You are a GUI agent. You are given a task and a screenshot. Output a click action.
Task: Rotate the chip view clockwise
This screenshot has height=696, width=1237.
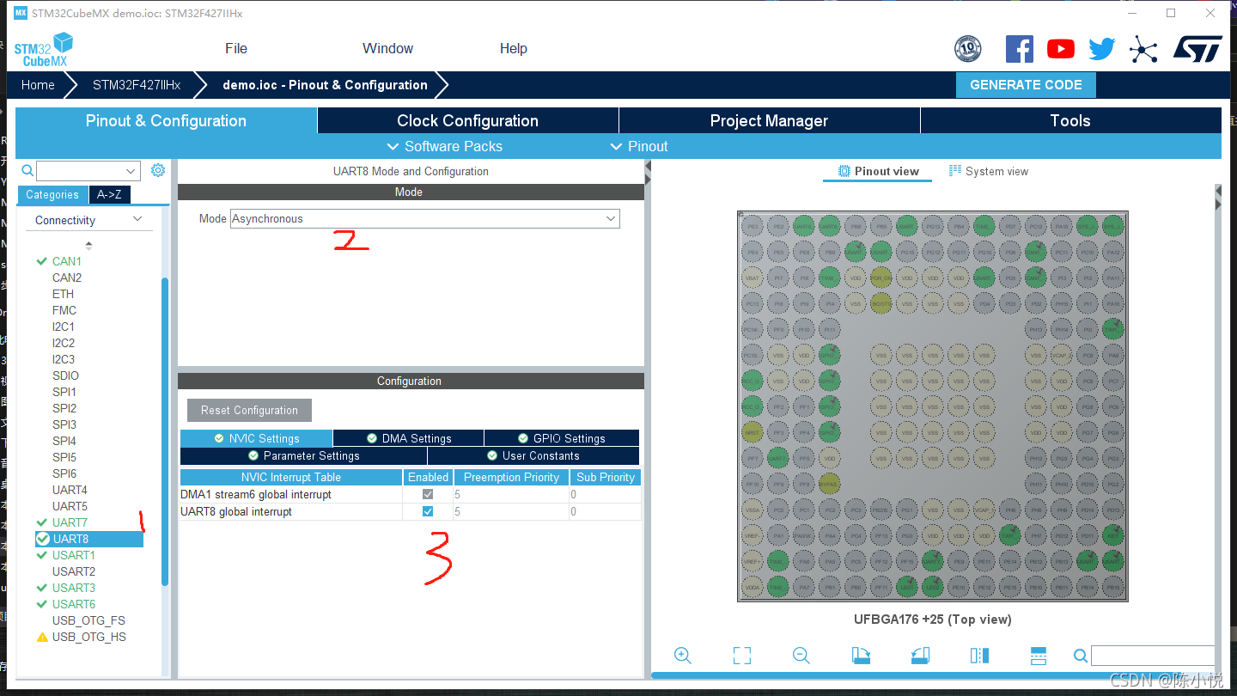(861, 656)
